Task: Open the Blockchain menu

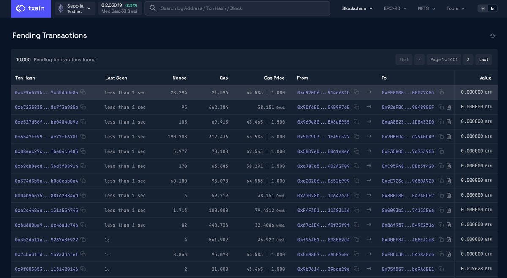Action: [x=357, y=8]
